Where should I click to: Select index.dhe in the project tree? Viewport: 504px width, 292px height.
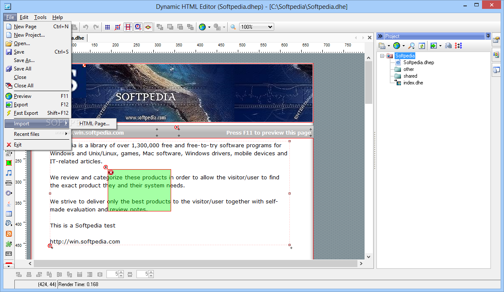click(x=413, y=83)
